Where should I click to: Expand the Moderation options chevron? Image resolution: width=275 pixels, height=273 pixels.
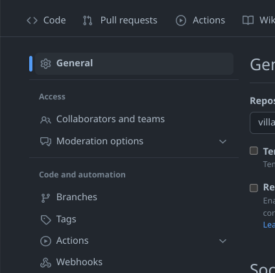tap(222, 142)
